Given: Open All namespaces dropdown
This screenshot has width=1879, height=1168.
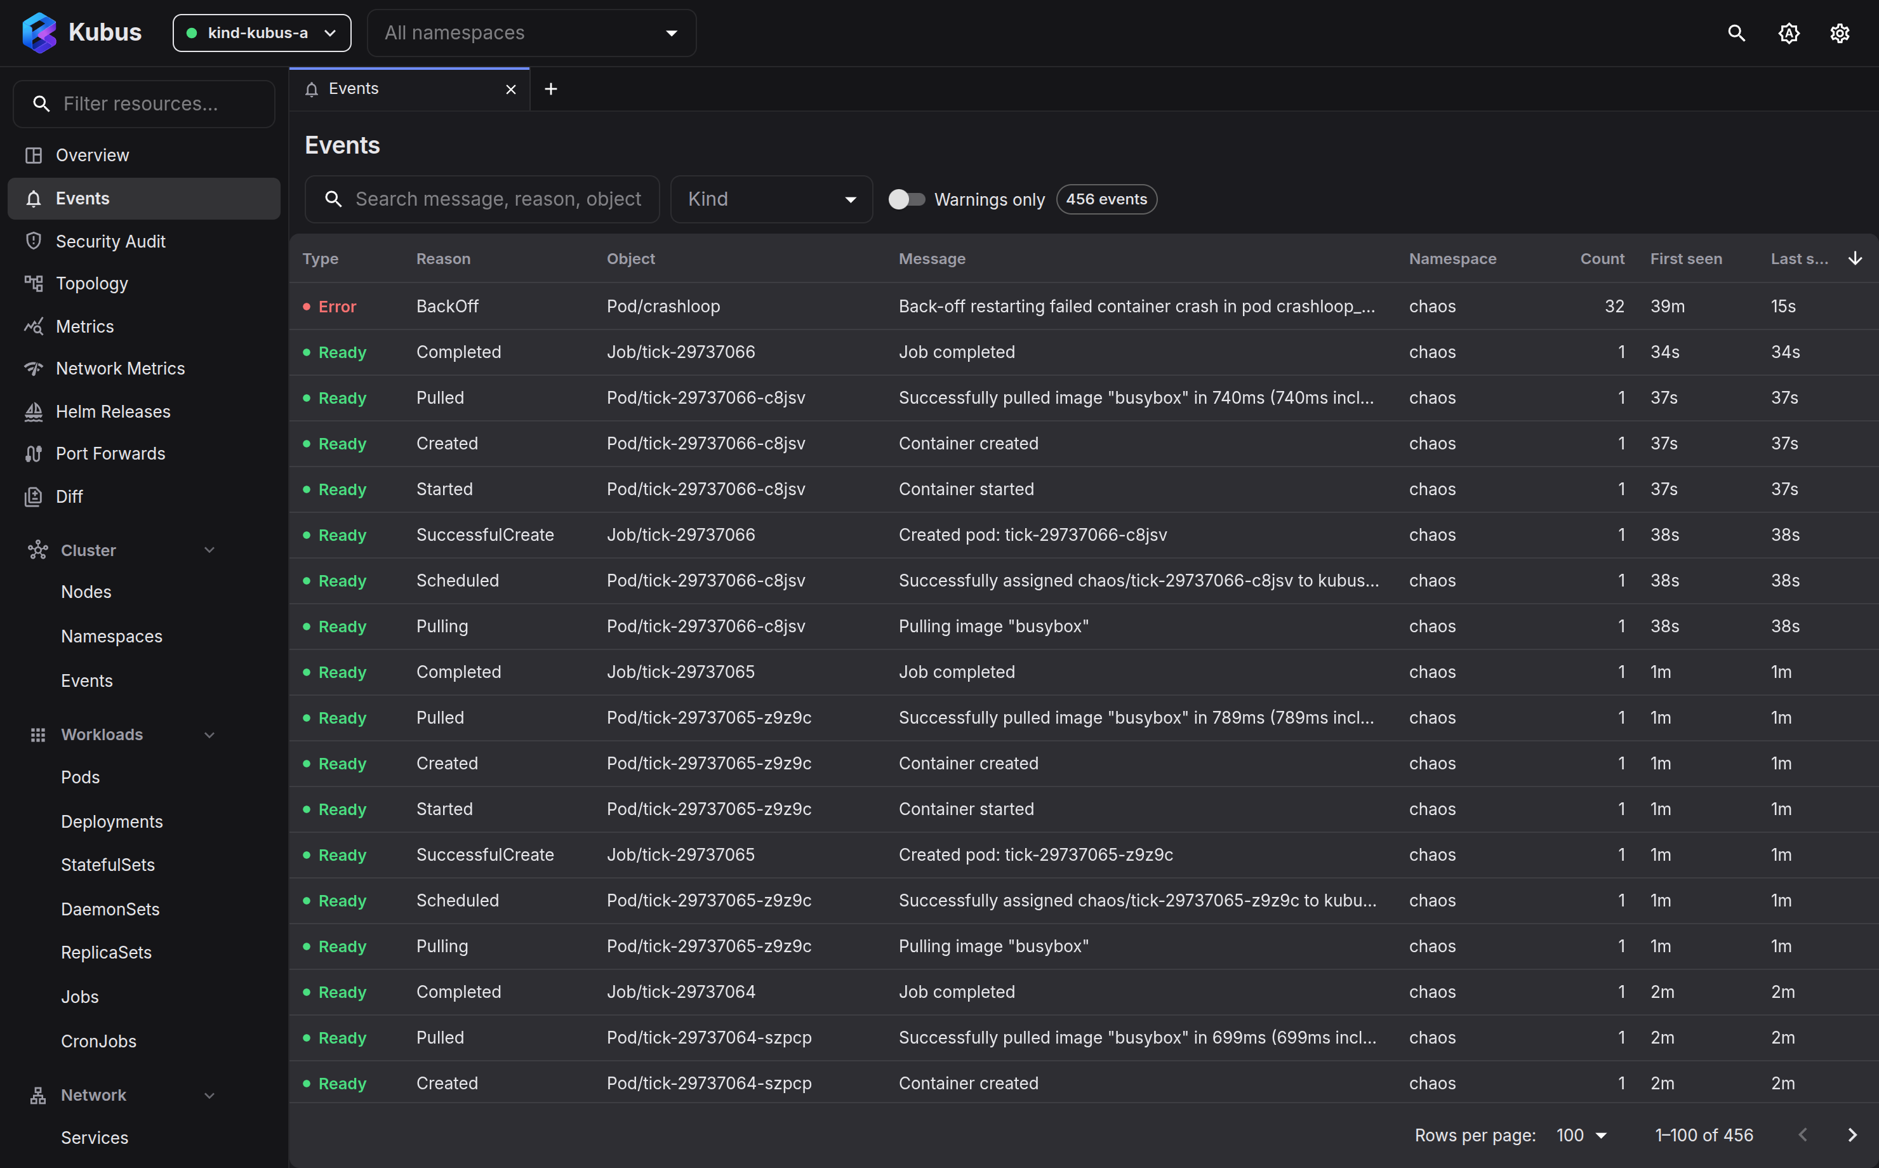Looking at the screenshot, I should tap(531, 33).
